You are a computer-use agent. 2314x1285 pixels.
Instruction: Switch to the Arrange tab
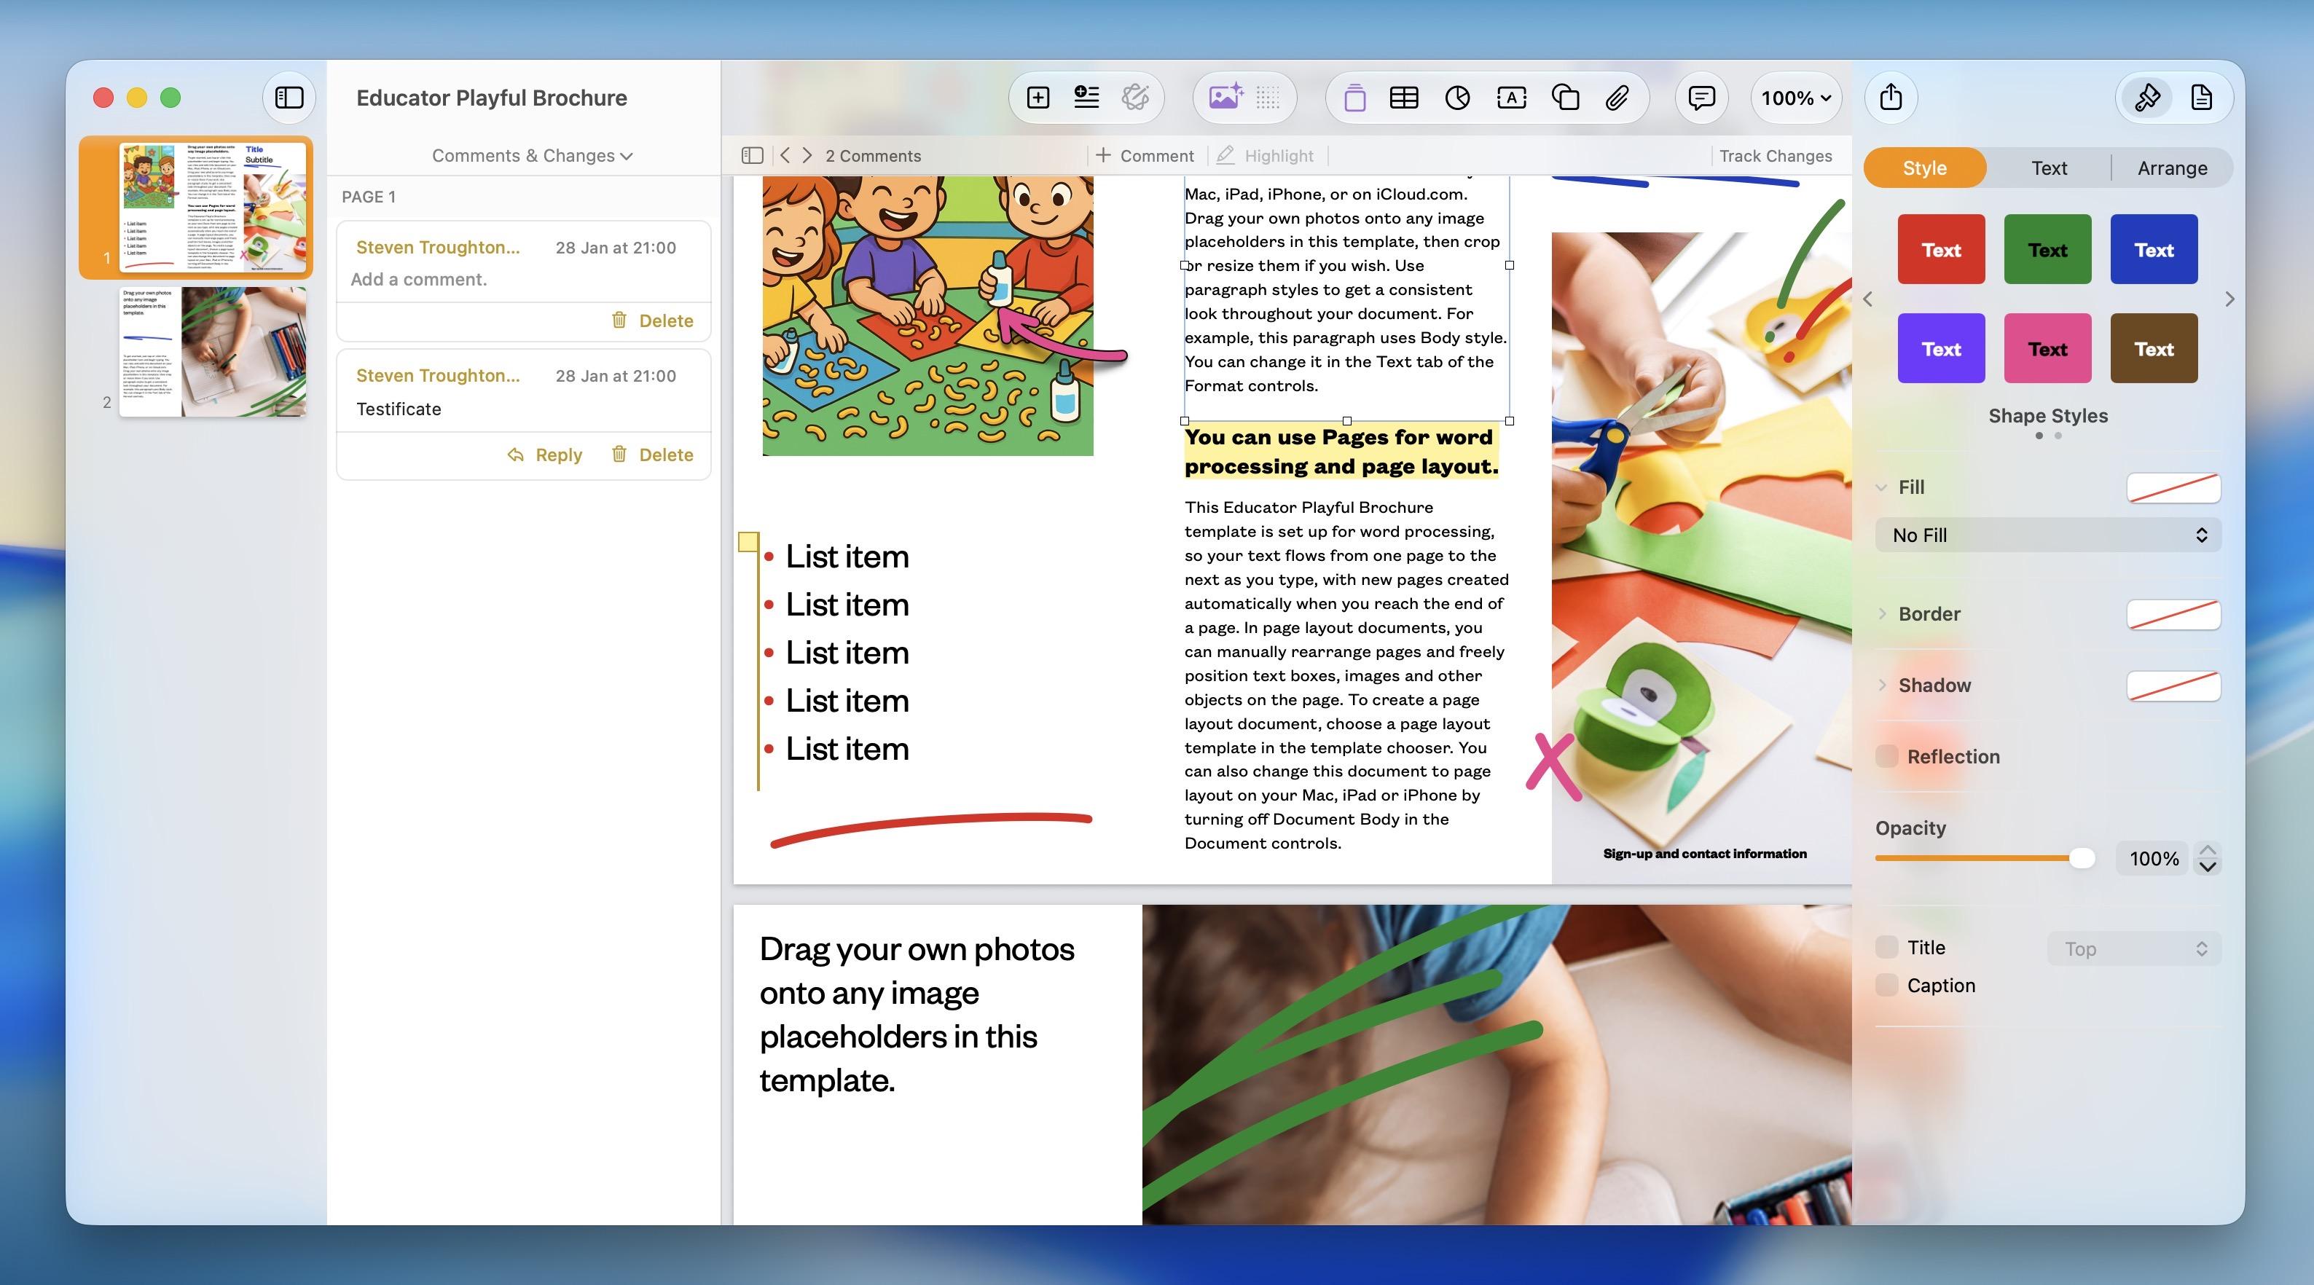(2172, 168)
